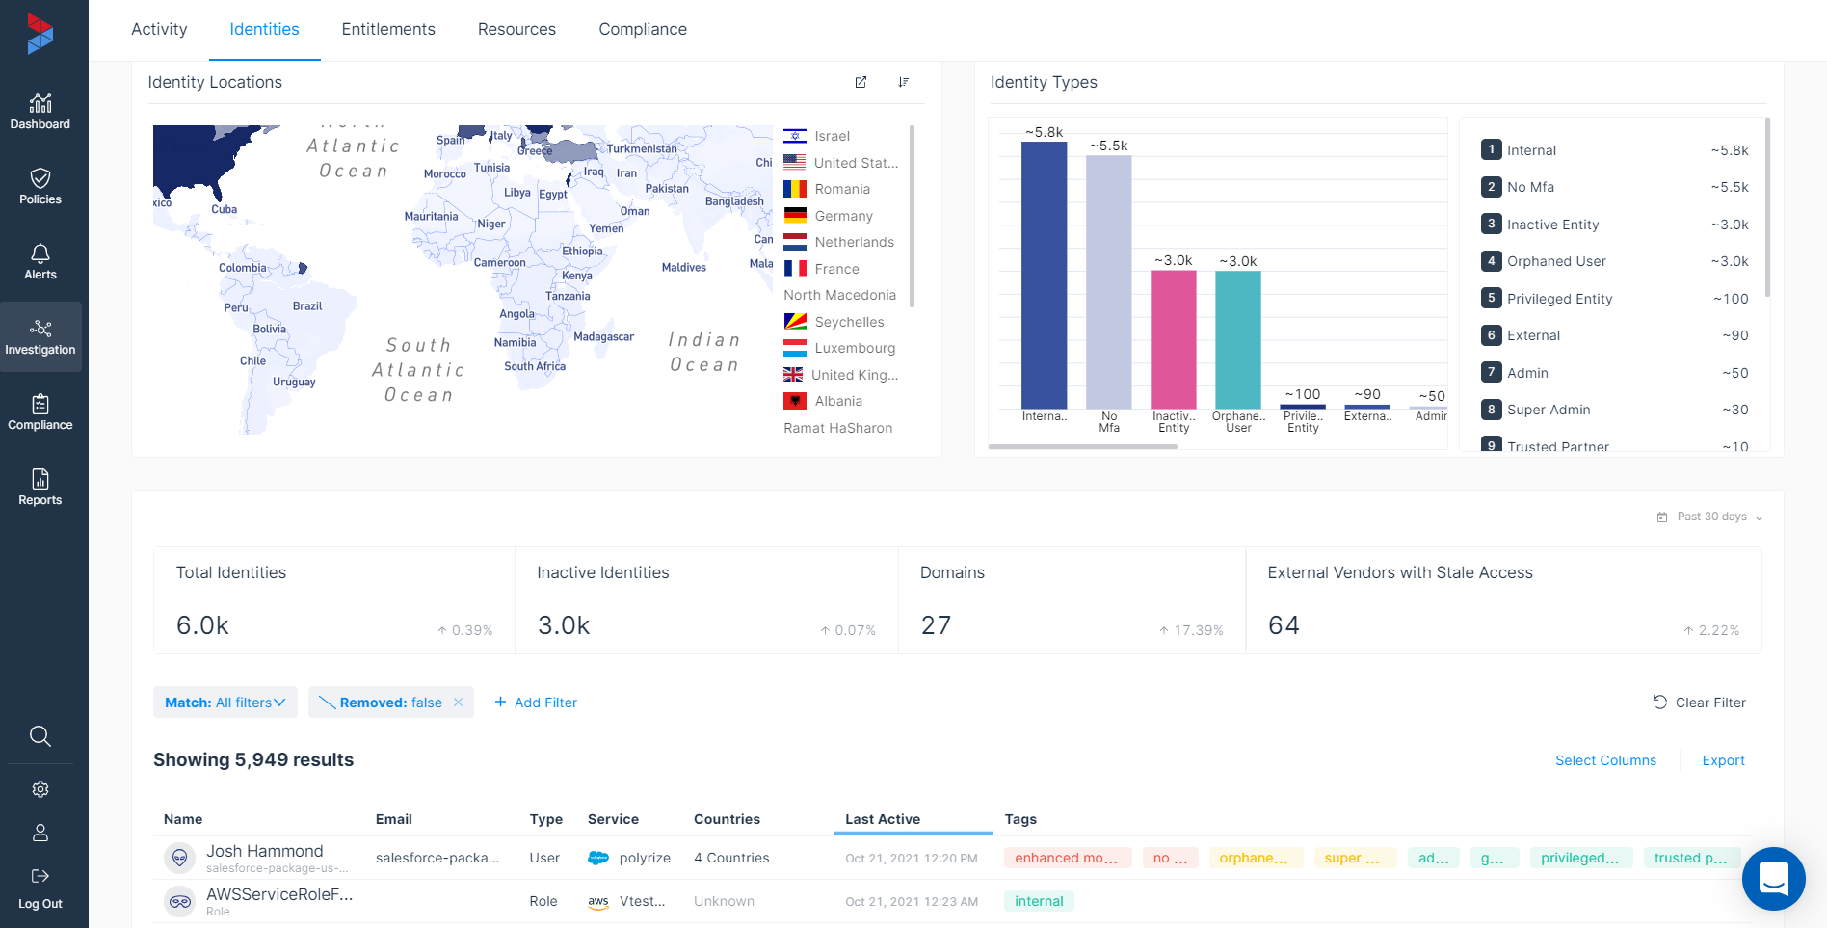Click AWSServiceRoleF role avatar icon
Viewport: 1827px width, 928px height.
(x=179, y=902)
